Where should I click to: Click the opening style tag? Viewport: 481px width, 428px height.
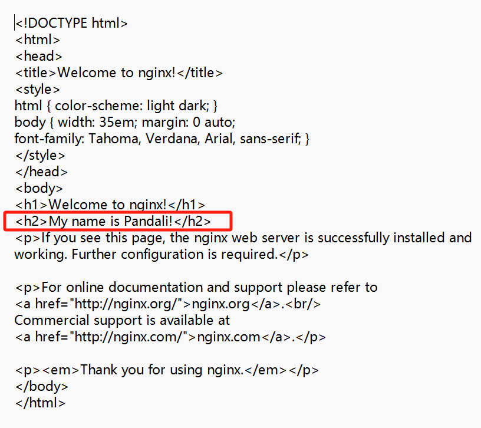coord(37,90)
